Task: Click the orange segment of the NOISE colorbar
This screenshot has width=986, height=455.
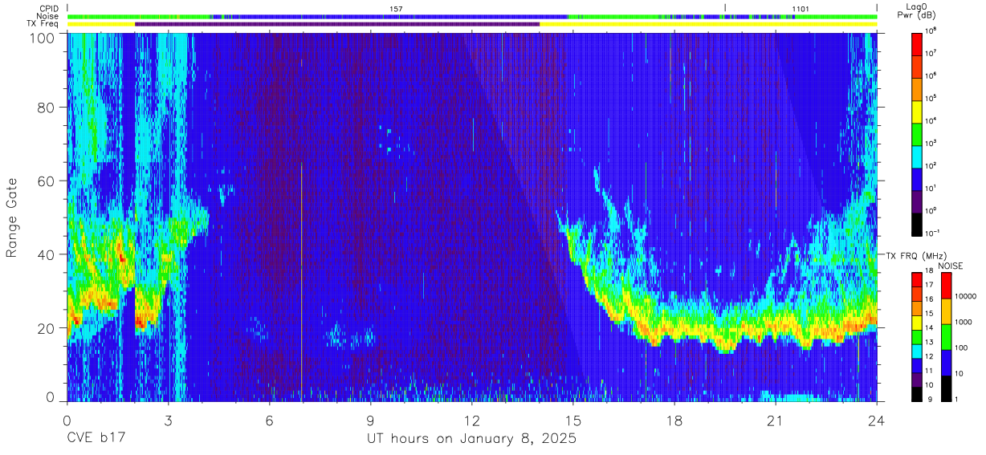Action: (x=946, y=311)
